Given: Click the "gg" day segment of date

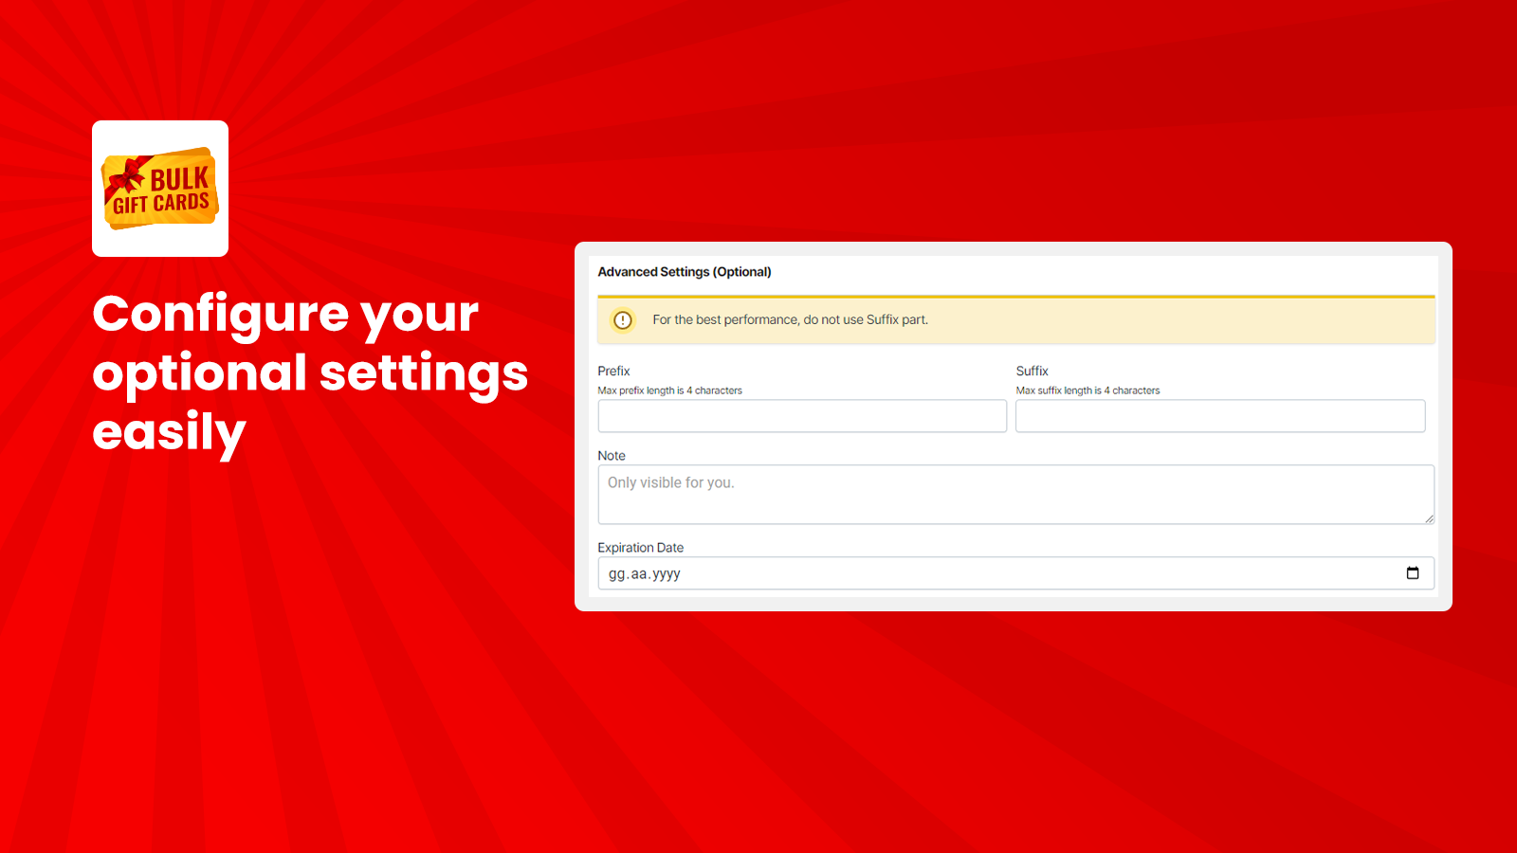Looking at the screenshot, I should [617, 574].
